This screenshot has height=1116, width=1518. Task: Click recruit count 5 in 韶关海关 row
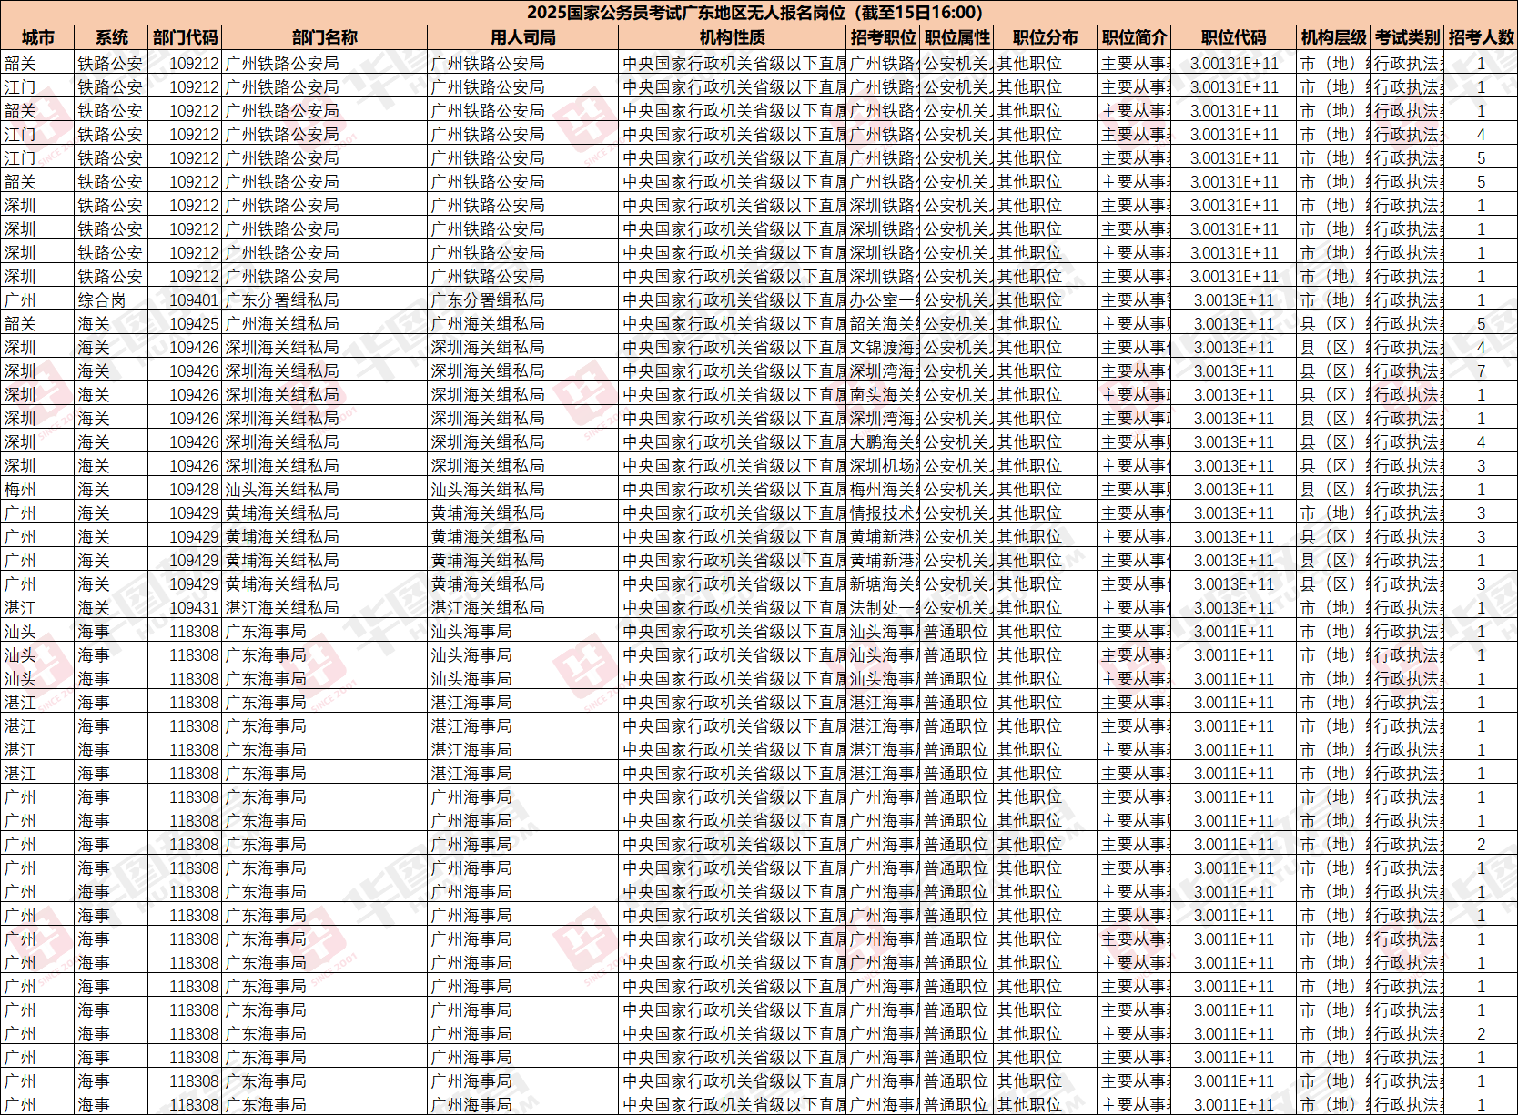[1481, 324]
